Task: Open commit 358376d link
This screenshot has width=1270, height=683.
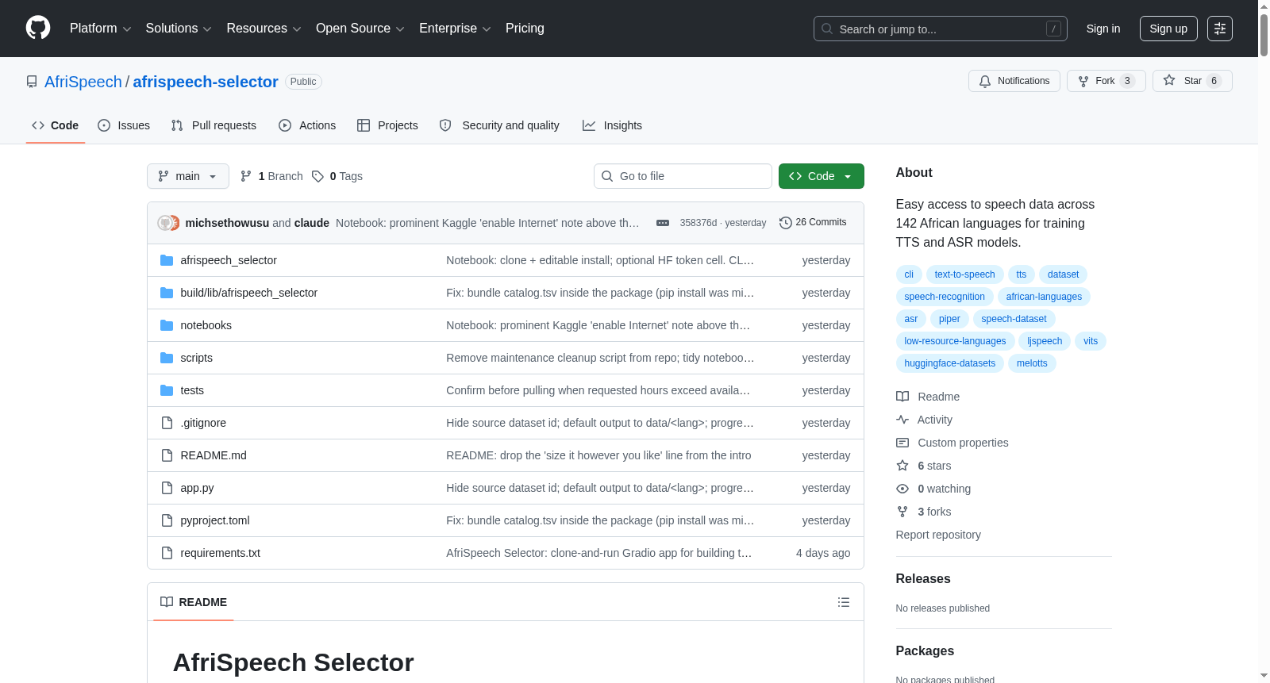Action: coord(698,223)
